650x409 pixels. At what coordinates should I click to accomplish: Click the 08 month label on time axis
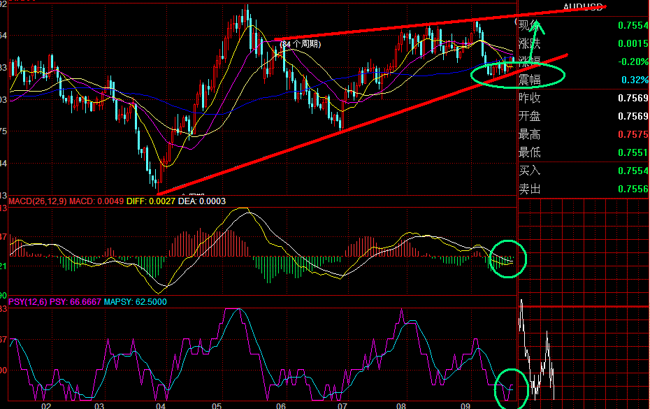(x=401, y=406)
